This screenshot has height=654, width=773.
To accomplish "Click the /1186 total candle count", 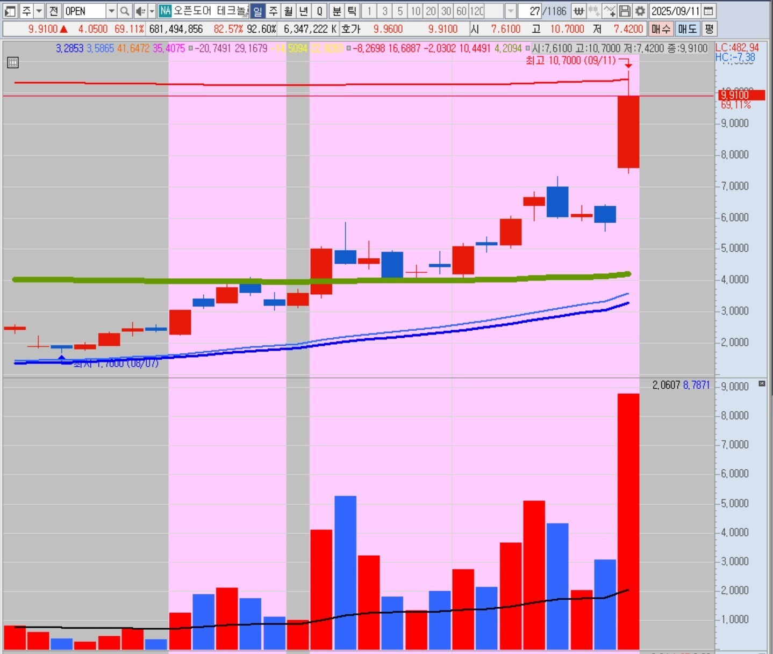I will click(554, 11).
